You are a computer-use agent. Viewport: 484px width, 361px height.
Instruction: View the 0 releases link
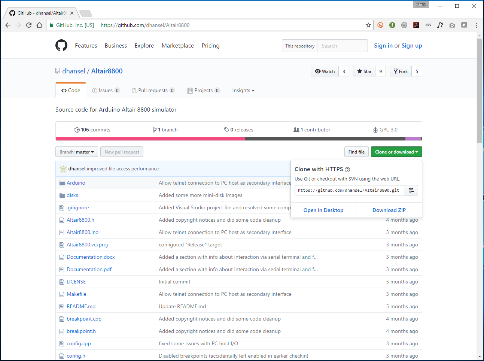pos(238,130)
